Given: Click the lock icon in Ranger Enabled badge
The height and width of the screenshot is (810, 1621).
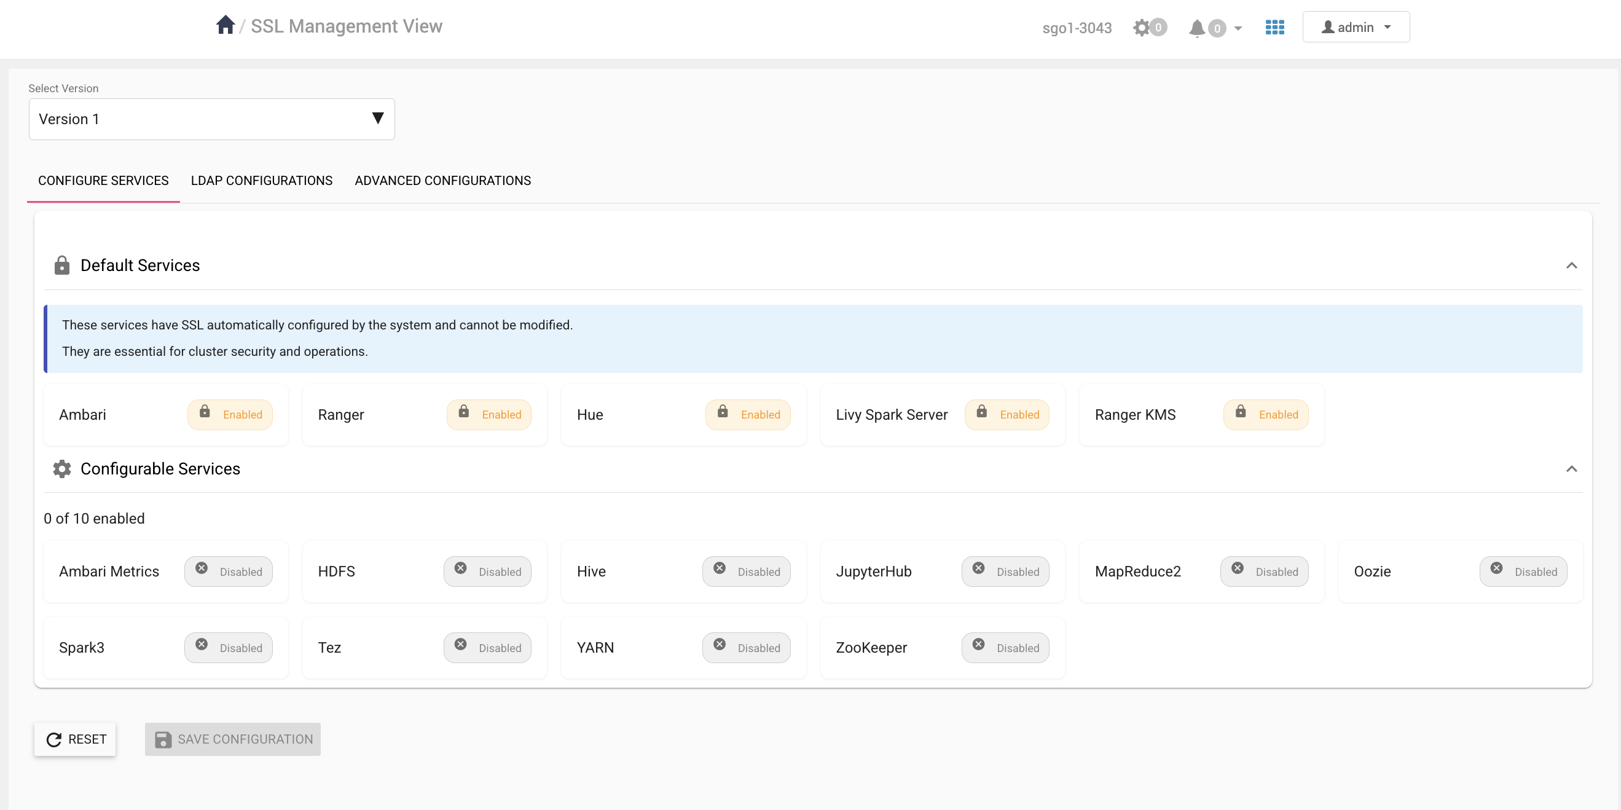Looking at the screenshot, I should (x=464, y=412).
